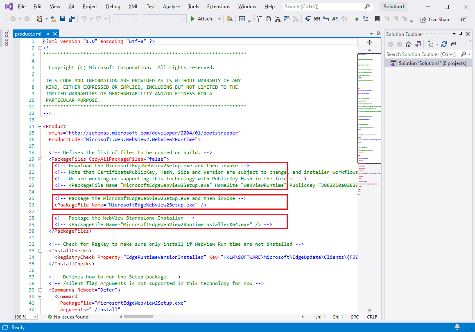Open the bootstrapper schema hyperlink
Viewport: 475px width, 332px height.
click(x=154, y=132)
